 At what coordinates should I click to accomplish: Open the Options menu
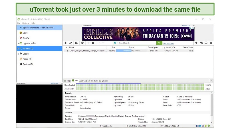coord(25,23)
